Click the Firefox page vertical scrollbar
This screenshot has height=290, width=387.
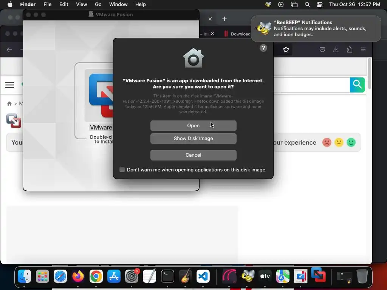click(370, 74)
